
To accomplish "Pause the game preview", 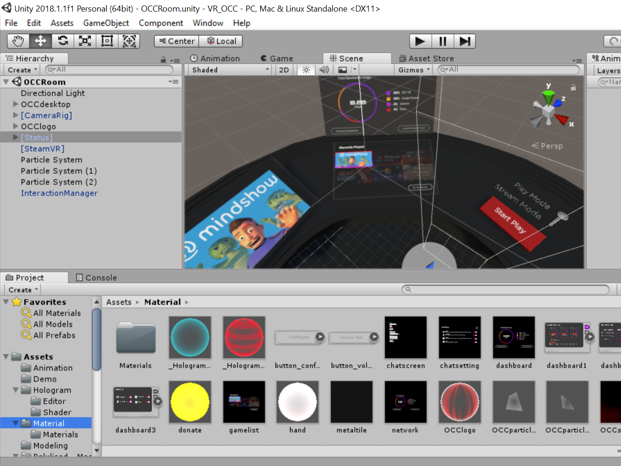I will [x=443, y=41].
